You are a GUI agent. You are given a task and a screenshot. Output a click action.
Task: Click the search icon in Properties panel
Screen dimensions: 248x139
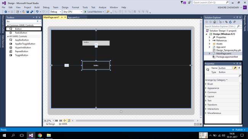(240, 76)
